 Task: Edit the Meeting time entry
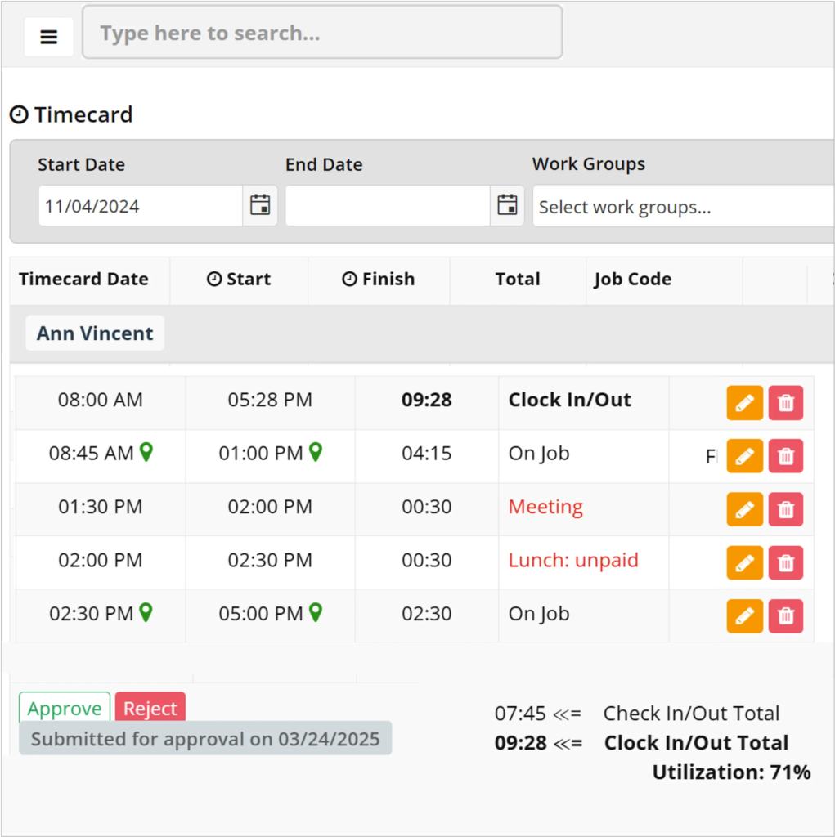pyautogui.click(x=744, y=509)
